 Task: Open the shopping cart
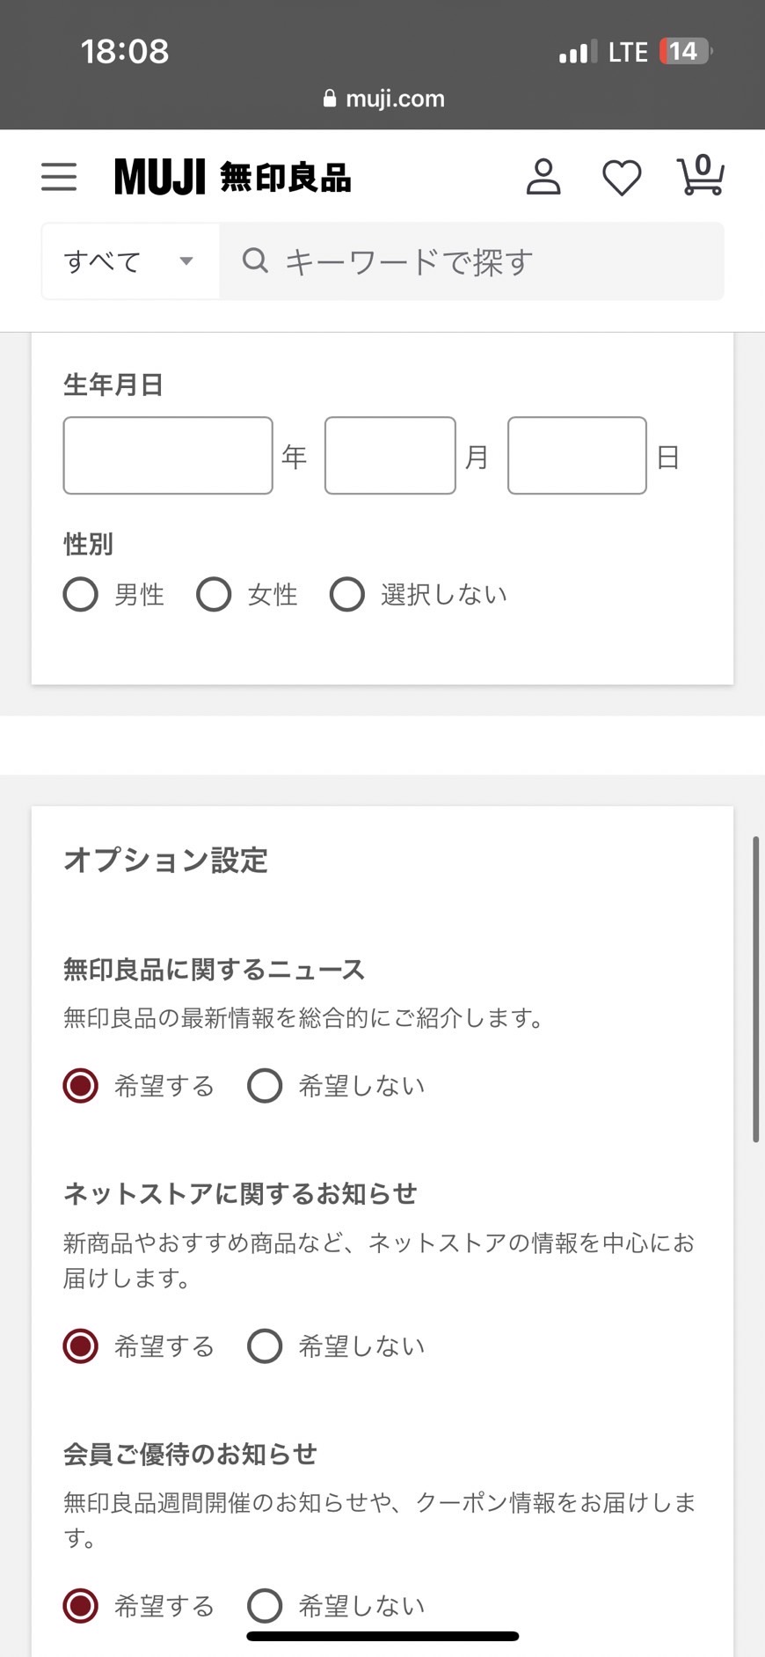700,175
